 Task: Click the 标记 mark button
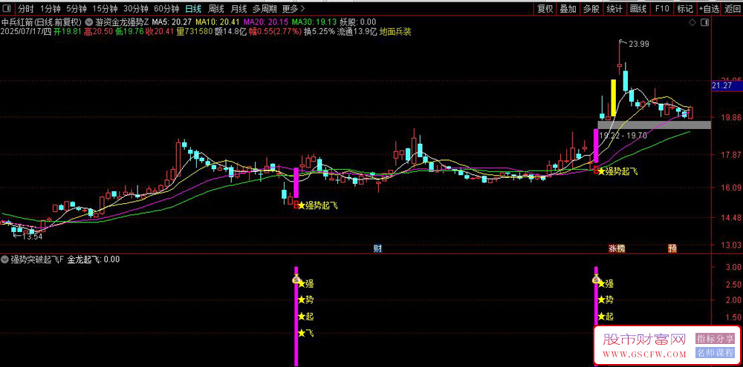coord(685,8)
